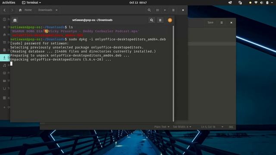Close the Terminal window with the orange button
Image resolution: width=276 pixels, height=155 pixels.
170,20
